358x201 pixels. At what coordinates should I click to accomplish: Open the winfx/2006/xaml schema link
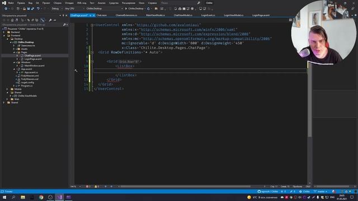tap(188, 30)
